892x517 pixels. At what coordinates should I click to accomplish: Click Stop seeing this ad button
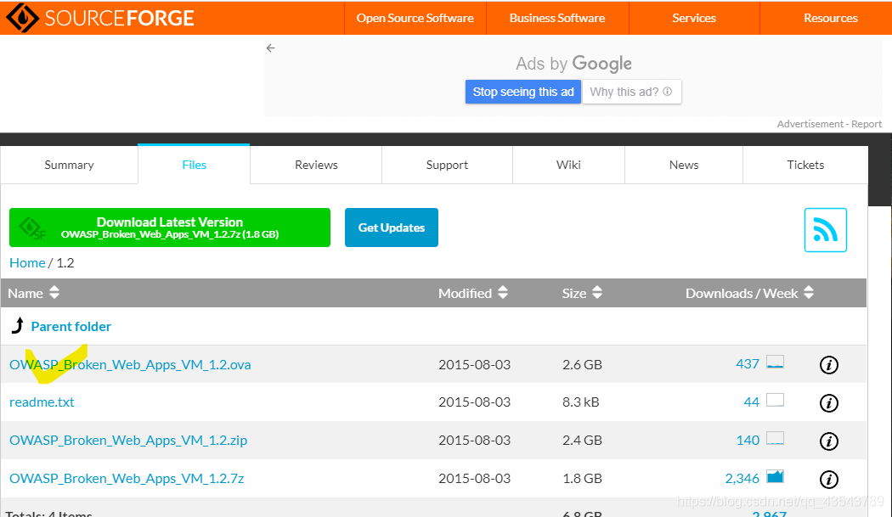point(522,92)
